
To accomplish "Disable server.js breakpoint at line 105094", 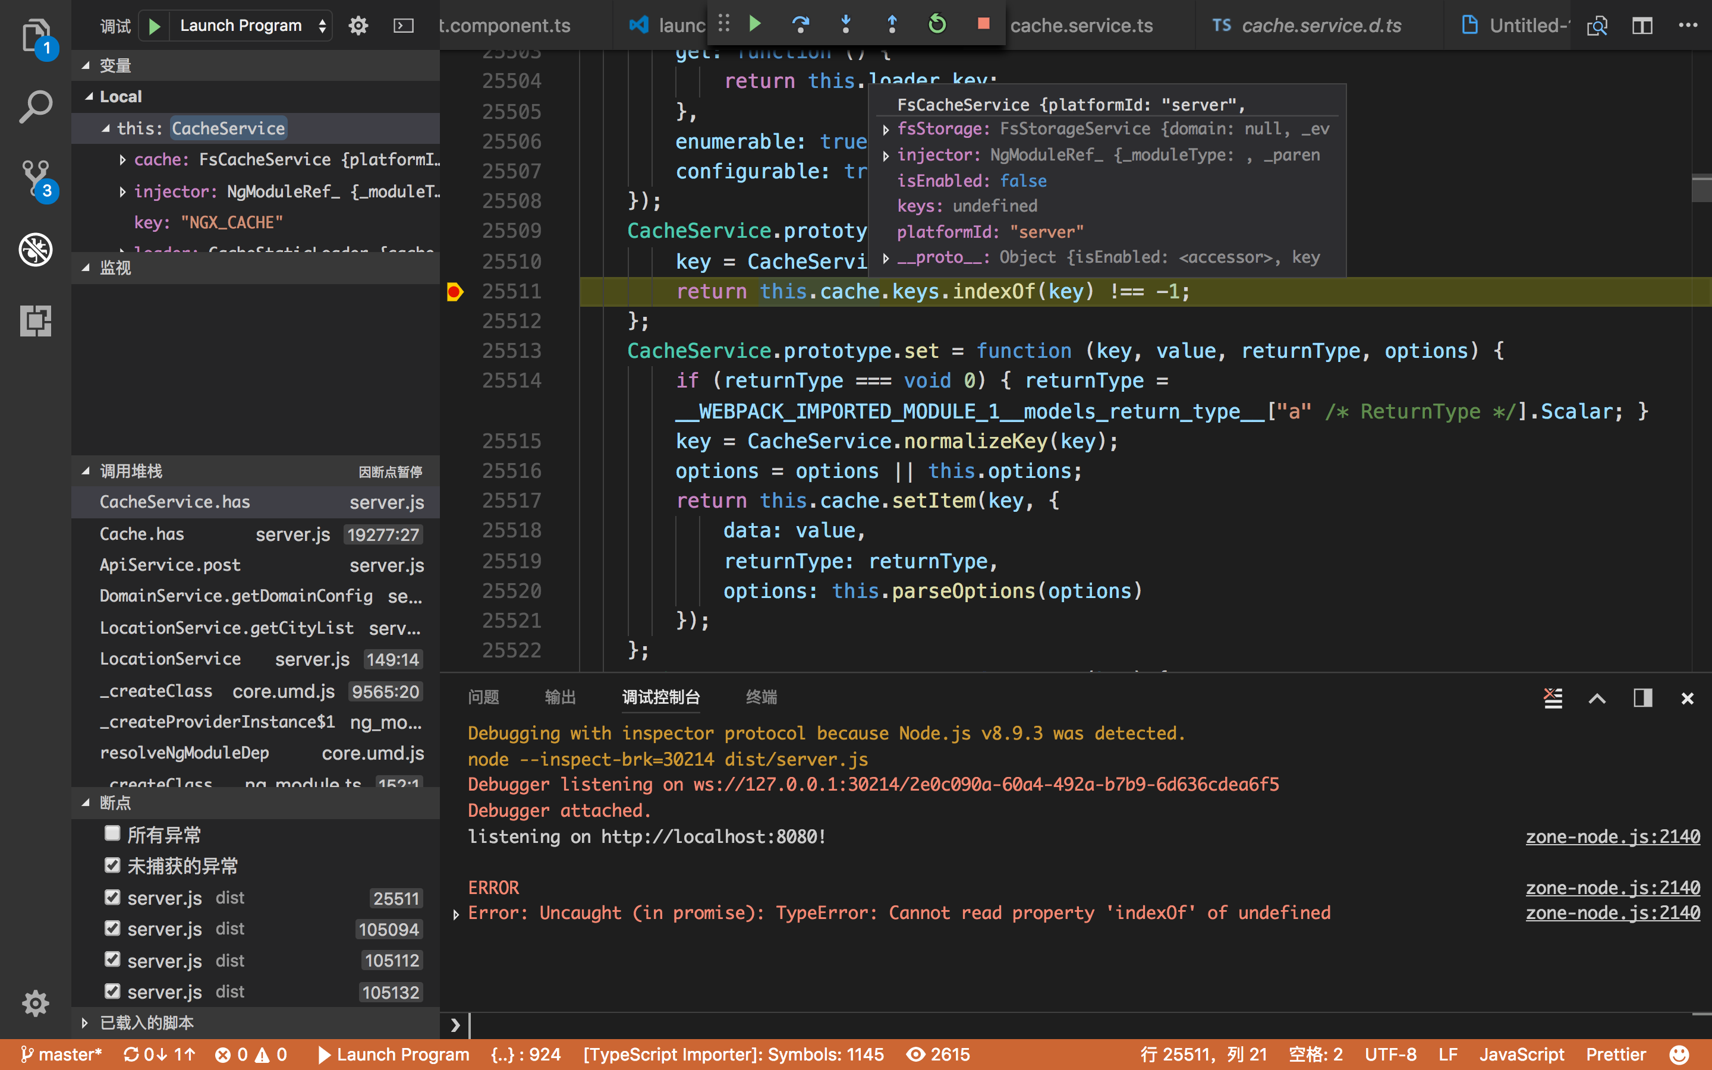I will pos(112,929).
